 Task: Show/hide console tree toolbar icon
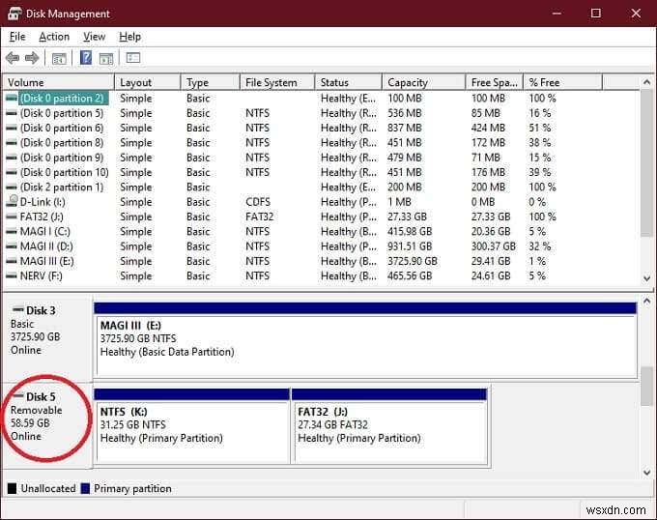pos(59,58)
